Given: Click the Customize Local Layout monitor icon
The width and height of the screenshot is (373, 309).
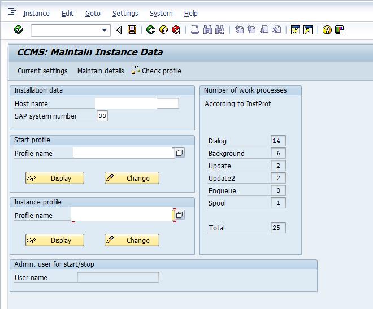Looking at the screenshot, I should pos(340,30).
